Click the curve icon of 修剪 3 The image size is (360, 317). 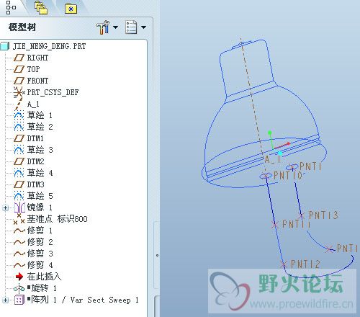(19, 254)
